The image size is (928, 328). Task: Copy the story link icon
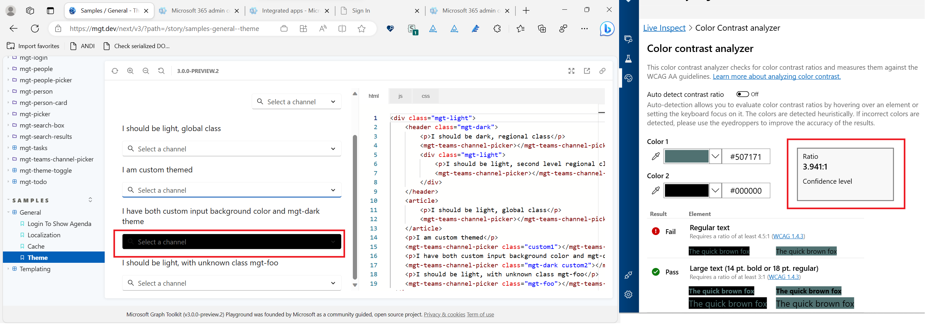coord(602,71)
